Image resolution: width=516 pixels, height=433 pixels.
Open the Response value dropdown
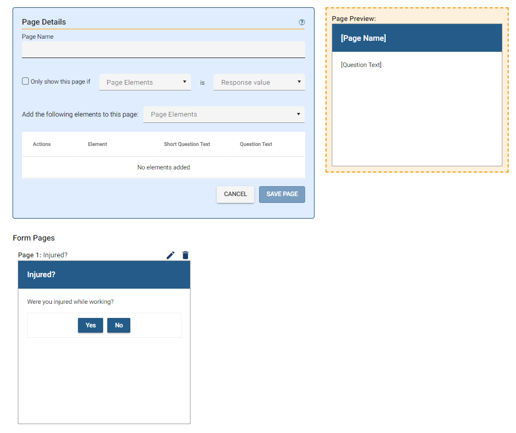(x=259, y=82)
